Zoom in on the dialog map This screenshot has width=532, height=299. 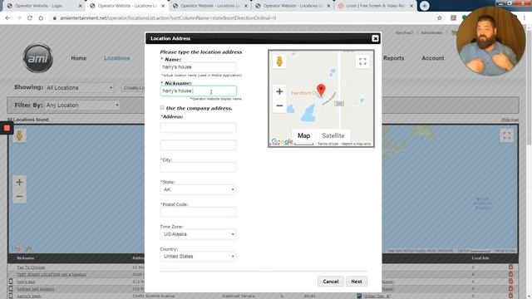click(x=279, y=91)
